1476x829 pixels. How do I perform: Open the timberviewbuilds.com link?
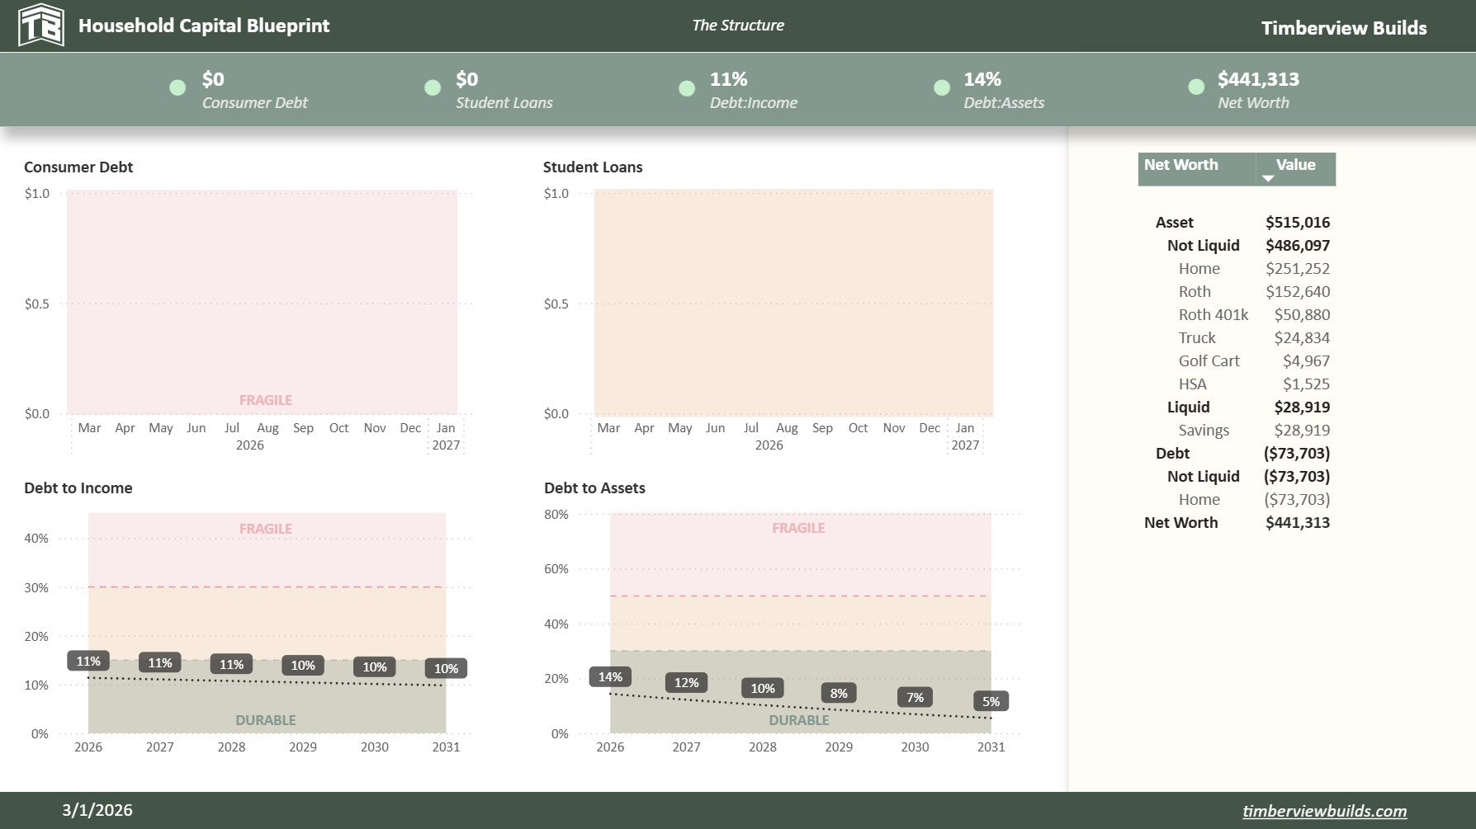[1324, 811]
